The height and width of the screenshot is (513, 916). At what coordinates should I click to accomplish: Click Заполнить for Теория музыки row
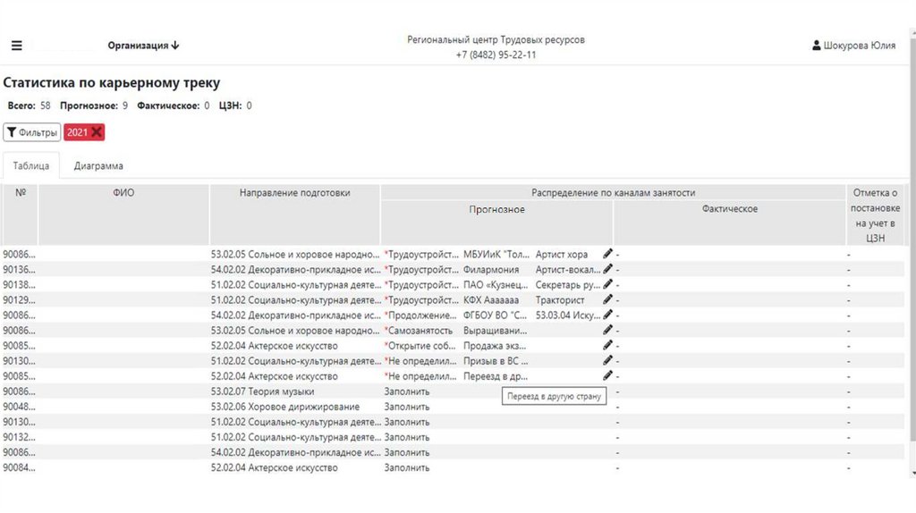coord(407,391)
